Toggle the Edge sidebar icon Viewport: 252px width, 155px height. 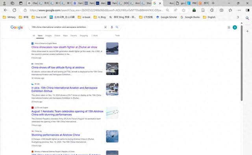248,10
